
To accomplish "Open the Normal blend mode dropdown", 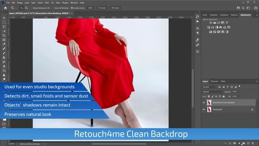I will (x=213, y=92).
